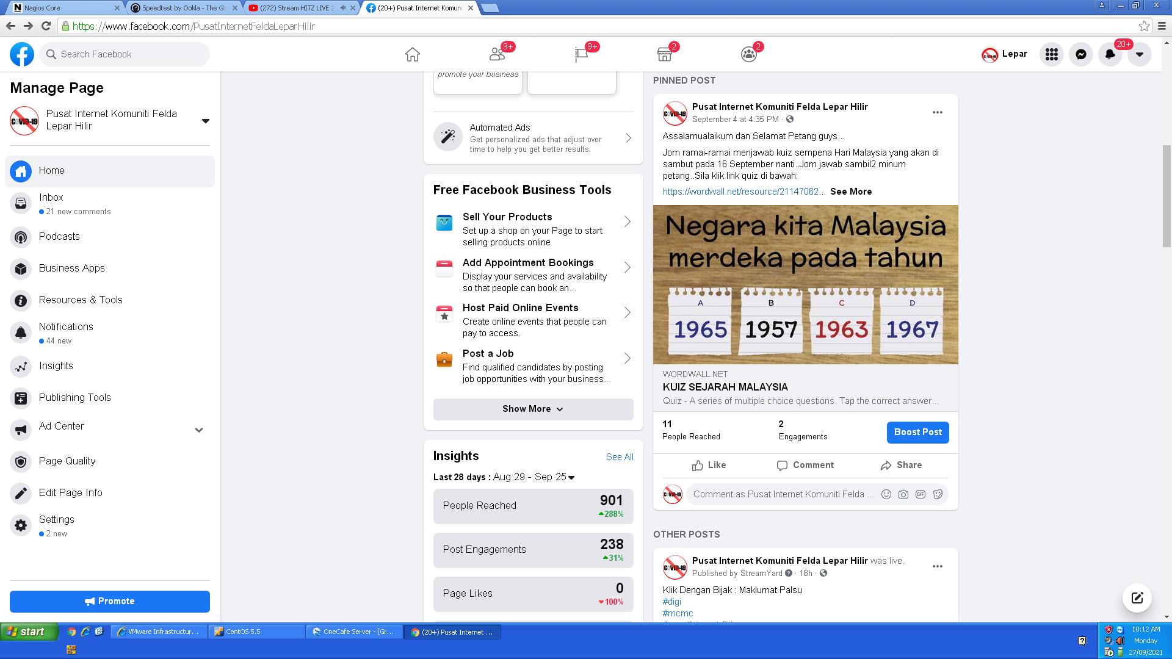Open Publishing Tools in the sidebar
1172x659 pixels.
tap(110, 398)
